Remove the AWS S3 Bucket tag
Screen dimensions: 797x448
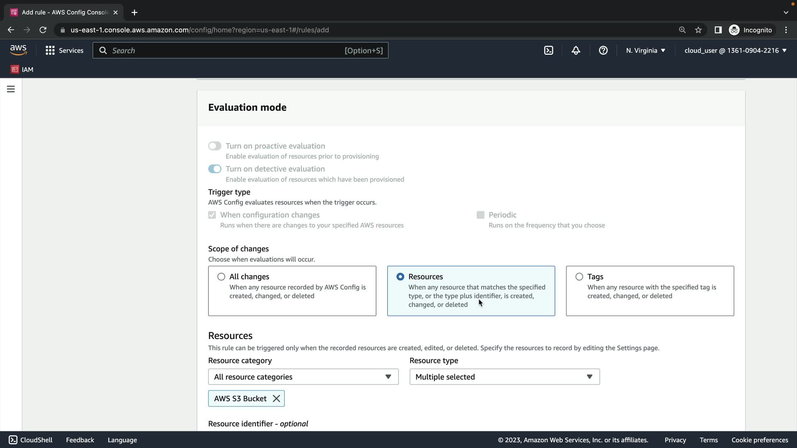tap(276, 399)
